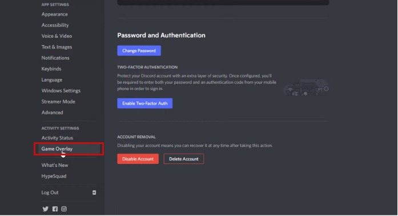This screenshot has height=216, width=398.
Task: Click the disabling account description text
Action: click(x=195, y=146)
